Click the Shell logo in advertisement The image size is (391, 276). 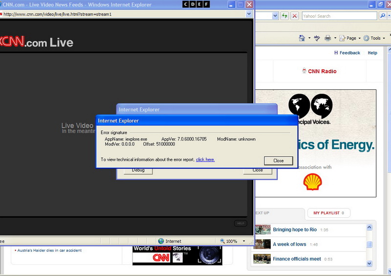tap(312, 182)
